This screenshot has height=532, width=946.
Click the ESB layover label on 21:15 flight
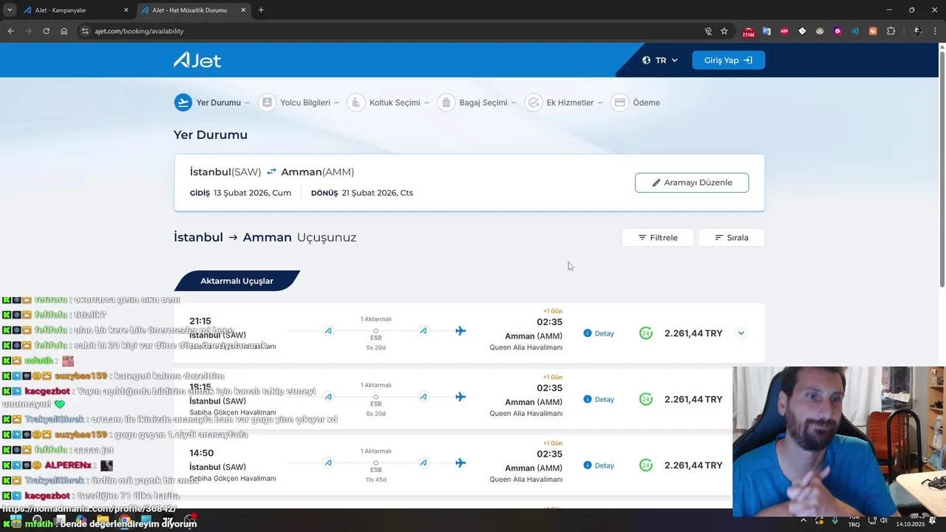point(375,338)
